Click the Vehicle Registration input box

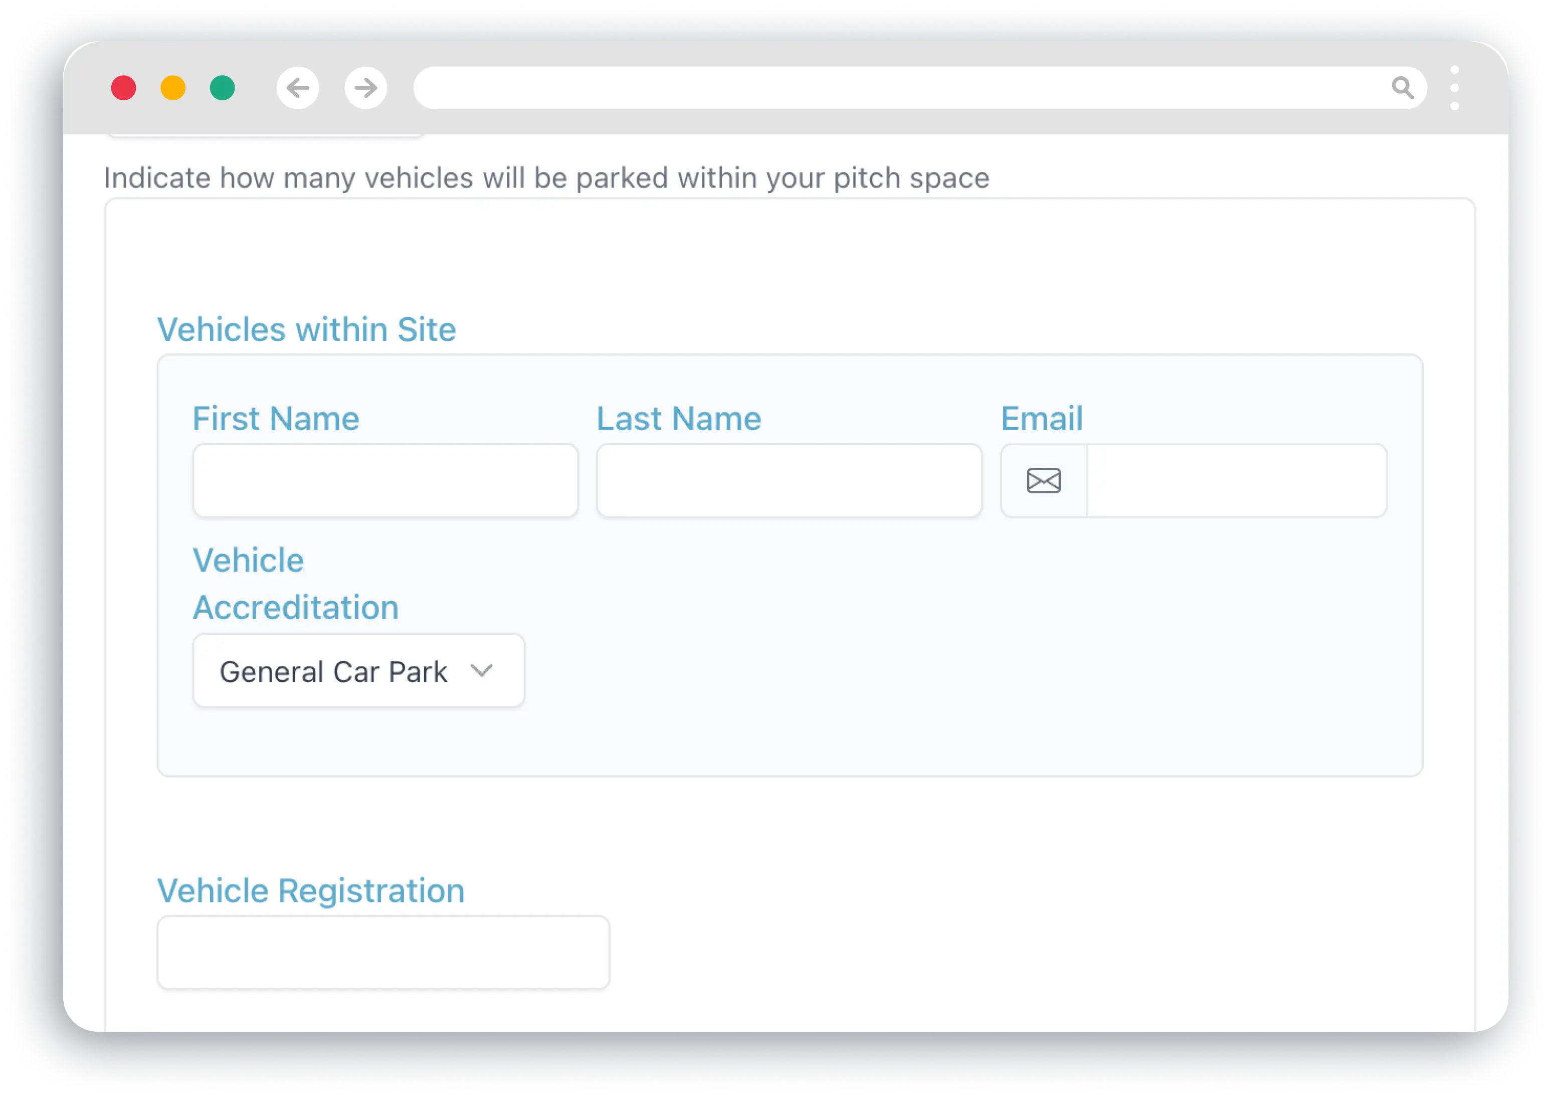[383, 952]
